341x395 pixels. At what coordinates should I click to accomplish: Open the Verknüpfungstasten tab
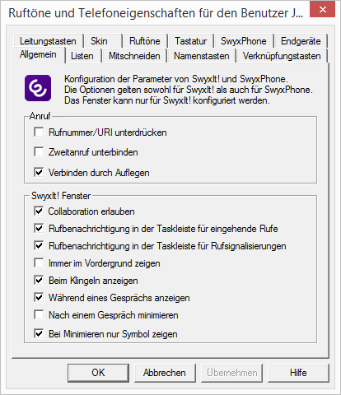pos(282,56)
